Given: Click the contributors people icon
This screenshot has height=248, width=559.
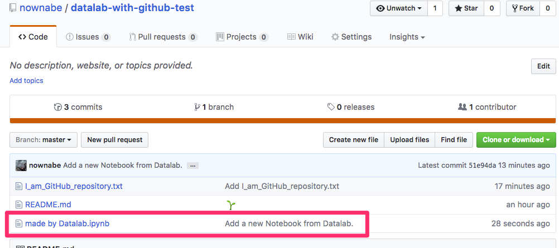Looking at the screenshot, I should coord(462,107).
